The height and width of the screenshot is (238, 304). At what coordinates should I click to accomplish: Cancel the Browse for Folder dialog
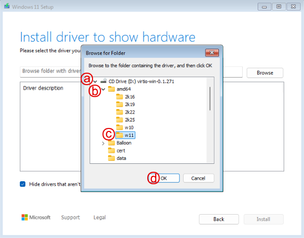coord(198,178)
